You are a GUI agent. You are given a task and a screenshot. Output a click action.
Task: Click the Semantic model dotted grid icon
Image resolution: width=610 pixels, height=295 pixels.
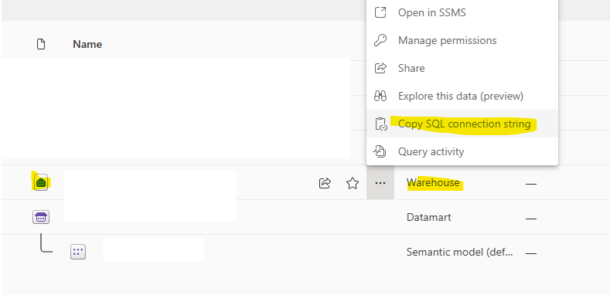pyautogui.click(x=78, y=252)
